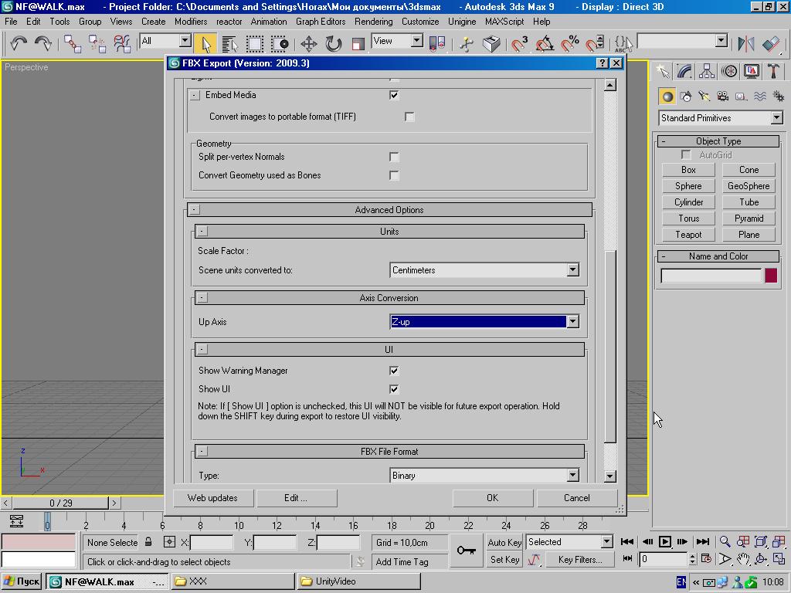Viewport: 791px width, 593px height.
Task: Toggle the Auto Key button
Action: coord(504,543)
